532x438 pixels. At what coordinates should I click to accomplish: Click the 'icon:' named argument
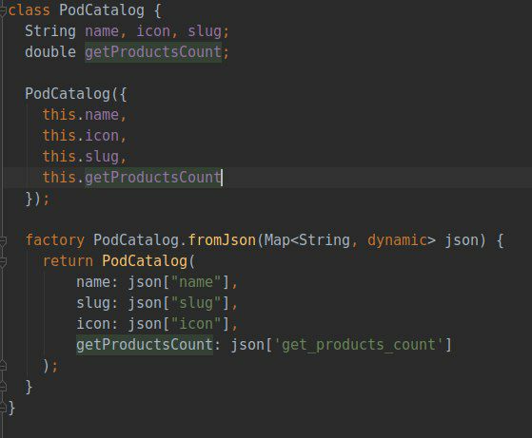97,323
